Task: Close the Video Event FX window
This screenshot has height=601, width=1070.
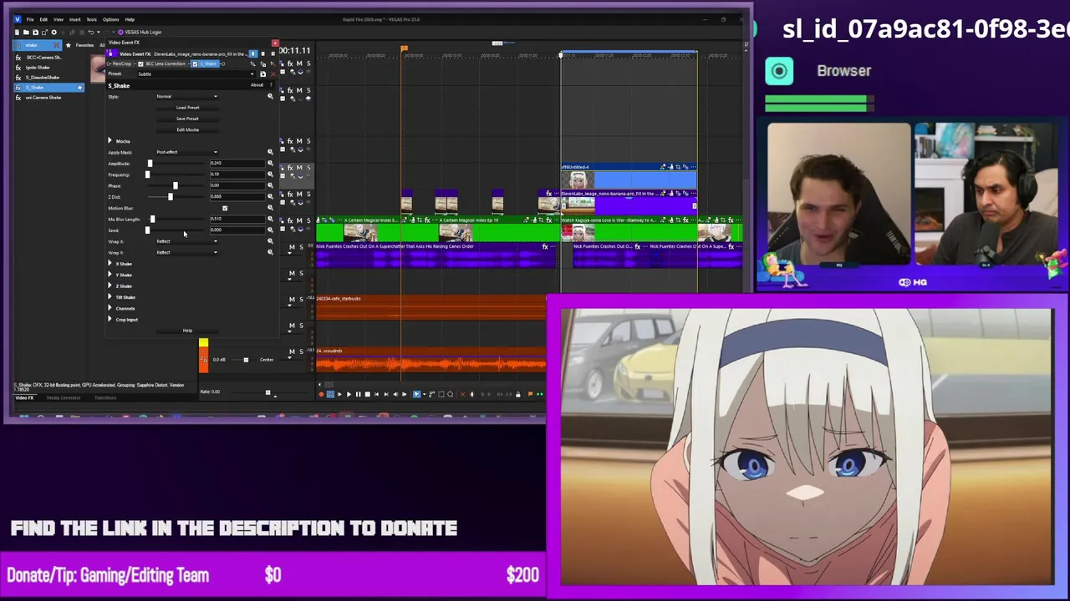Action: pyautogui.click(x=275, y=43)
